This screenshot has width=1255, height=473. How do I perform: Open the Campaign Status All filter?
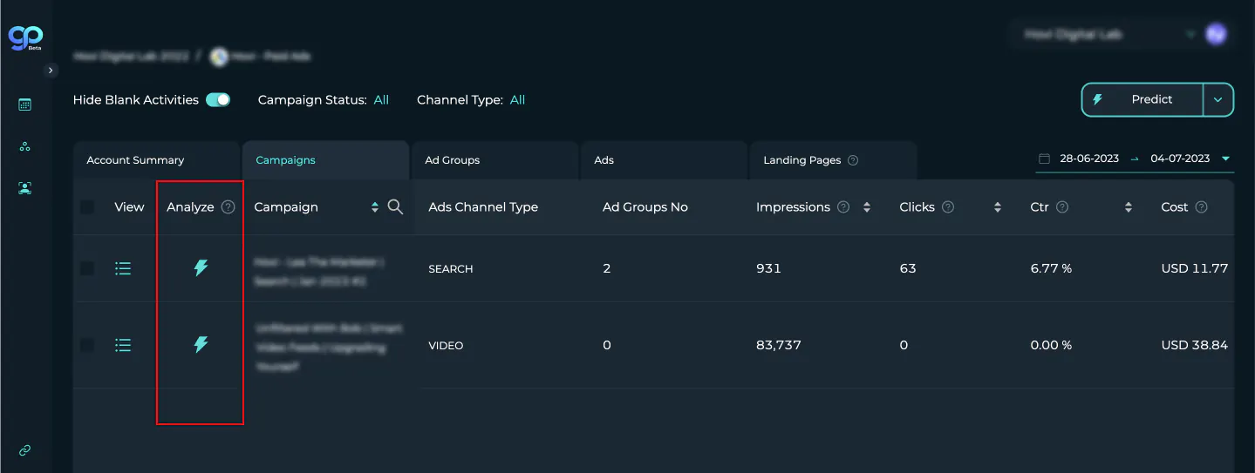(381, 100)
